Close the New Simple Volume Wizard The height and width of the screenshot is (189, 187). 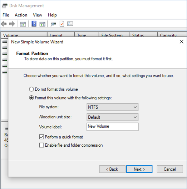[x=182, y=42]
